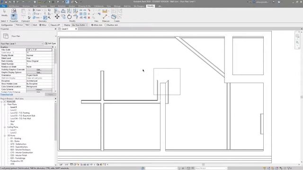Close the Properties palette
Screen dimensions: 303x170
pos(56,29)
